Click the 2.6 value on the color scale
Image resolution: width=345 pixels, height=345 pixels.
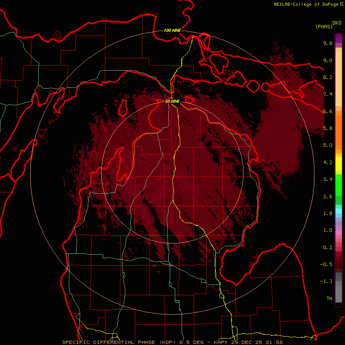(x=328, y=197)
